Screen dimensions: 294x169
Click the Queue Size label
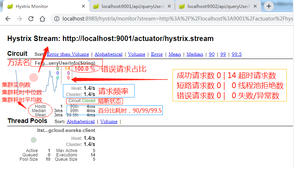66,159
